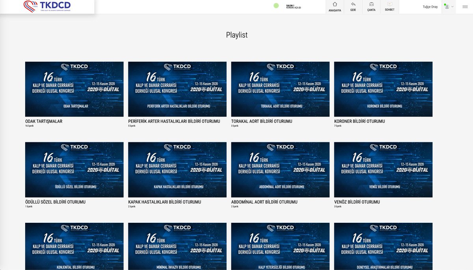
Task: Click PERİFERİK ARTER HASTALIKLARI BİLDİRİ OTURUMU title
Action: point(174,121)
